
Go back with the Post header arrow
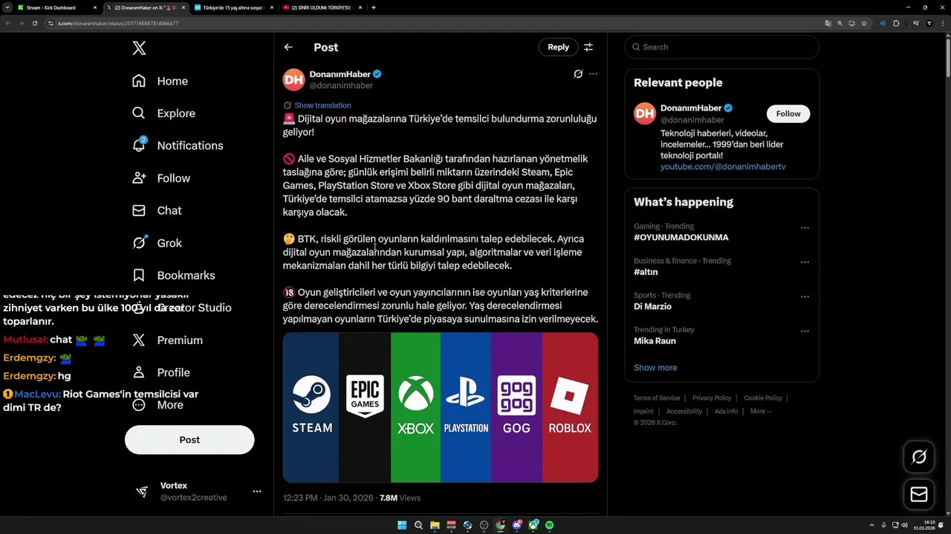click(288, 47)
